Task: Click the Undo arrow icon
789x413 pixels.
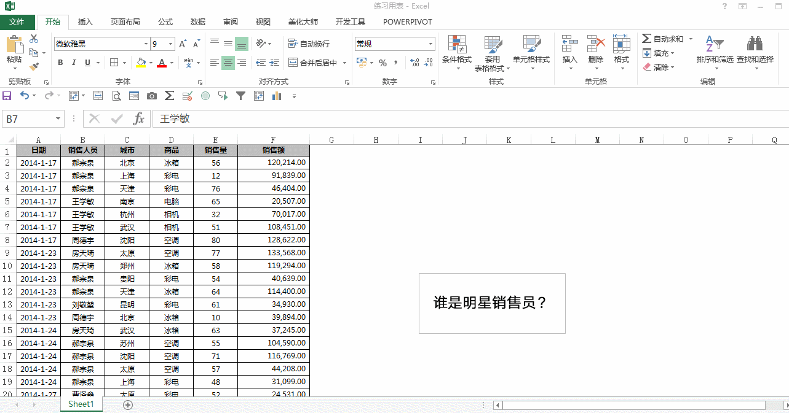Action: click(x=24, y=96)
